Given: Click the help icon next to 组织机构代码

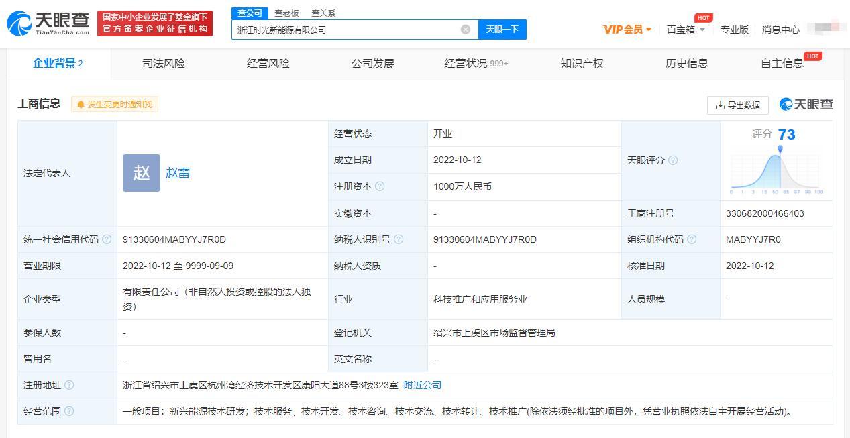Looking at the screenshot, I should [x=692, y=239].
